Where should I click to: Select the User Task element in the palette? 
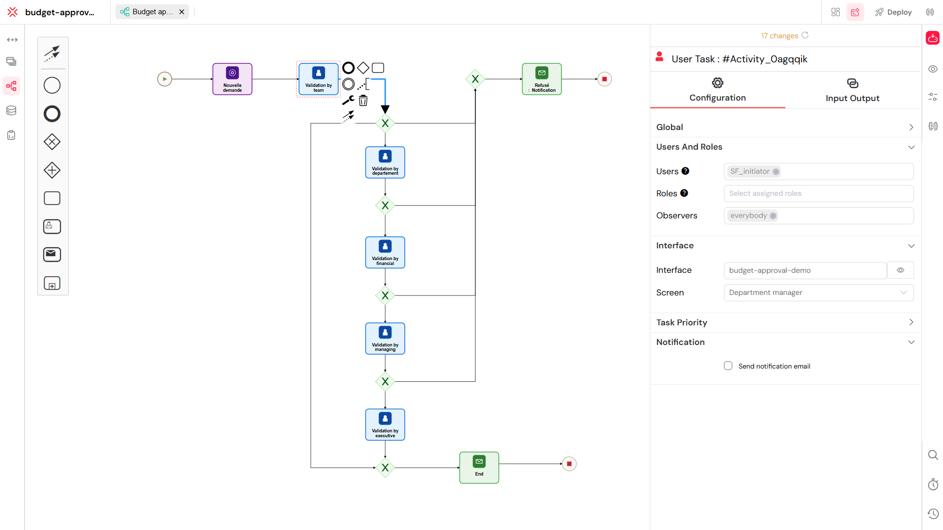click(x=52, y=226)
